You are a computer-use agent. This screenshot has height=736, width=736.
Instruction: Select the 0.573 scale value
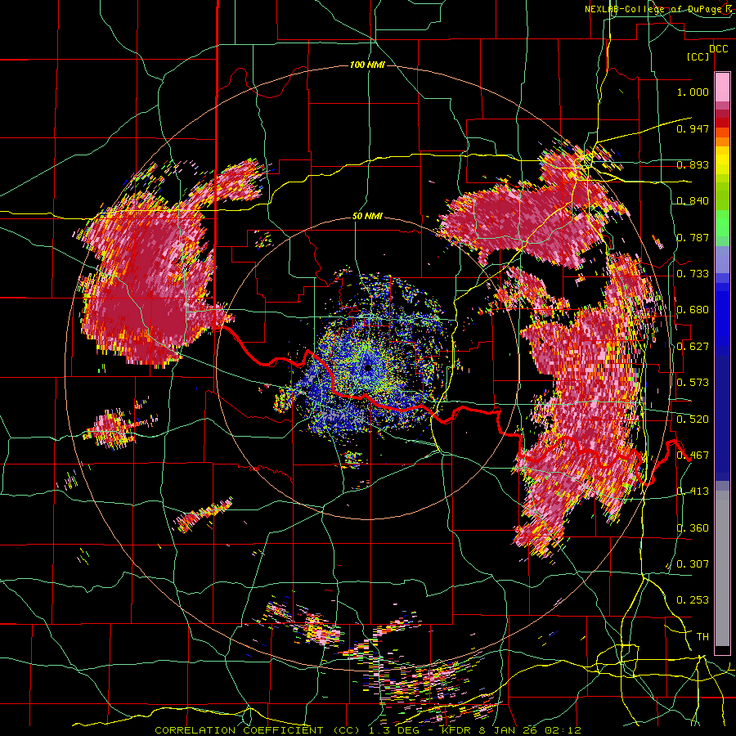coord(693,383)
